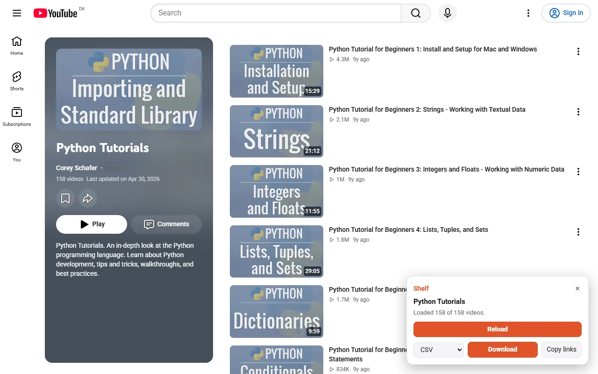This screenshot has height=374, width=598.
Task: Save playlist with the bookmark icon
Action: pyautogui.click(x=65, y=198)
